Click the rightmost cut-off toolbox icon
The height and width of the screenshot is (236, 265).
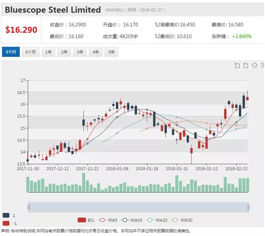[262, 65]
